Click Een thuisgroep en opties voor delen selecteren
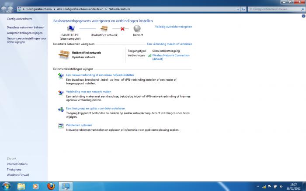This screenshot has width=306, height=191. click(x=95, y=108)
